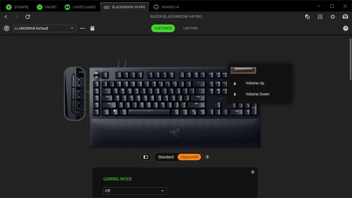Click the Windows key on keyboard image

(114, 111)
